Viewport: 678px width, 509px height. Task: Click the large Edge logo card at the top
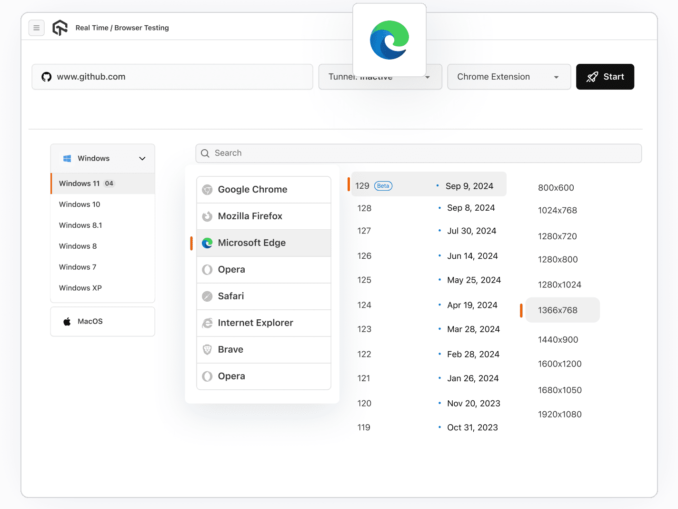click(x=389, y=40)
